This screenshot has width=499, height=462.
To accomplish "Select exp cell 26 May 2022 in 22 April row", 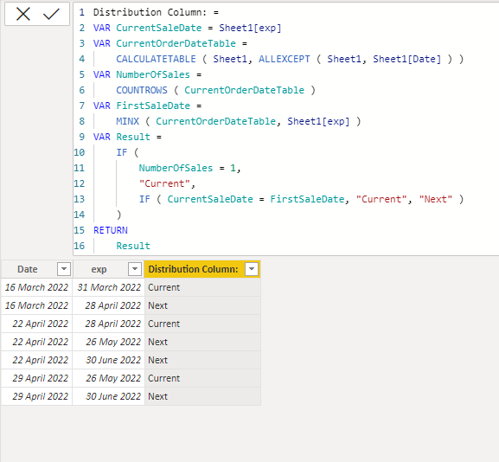I will (108, 342).
